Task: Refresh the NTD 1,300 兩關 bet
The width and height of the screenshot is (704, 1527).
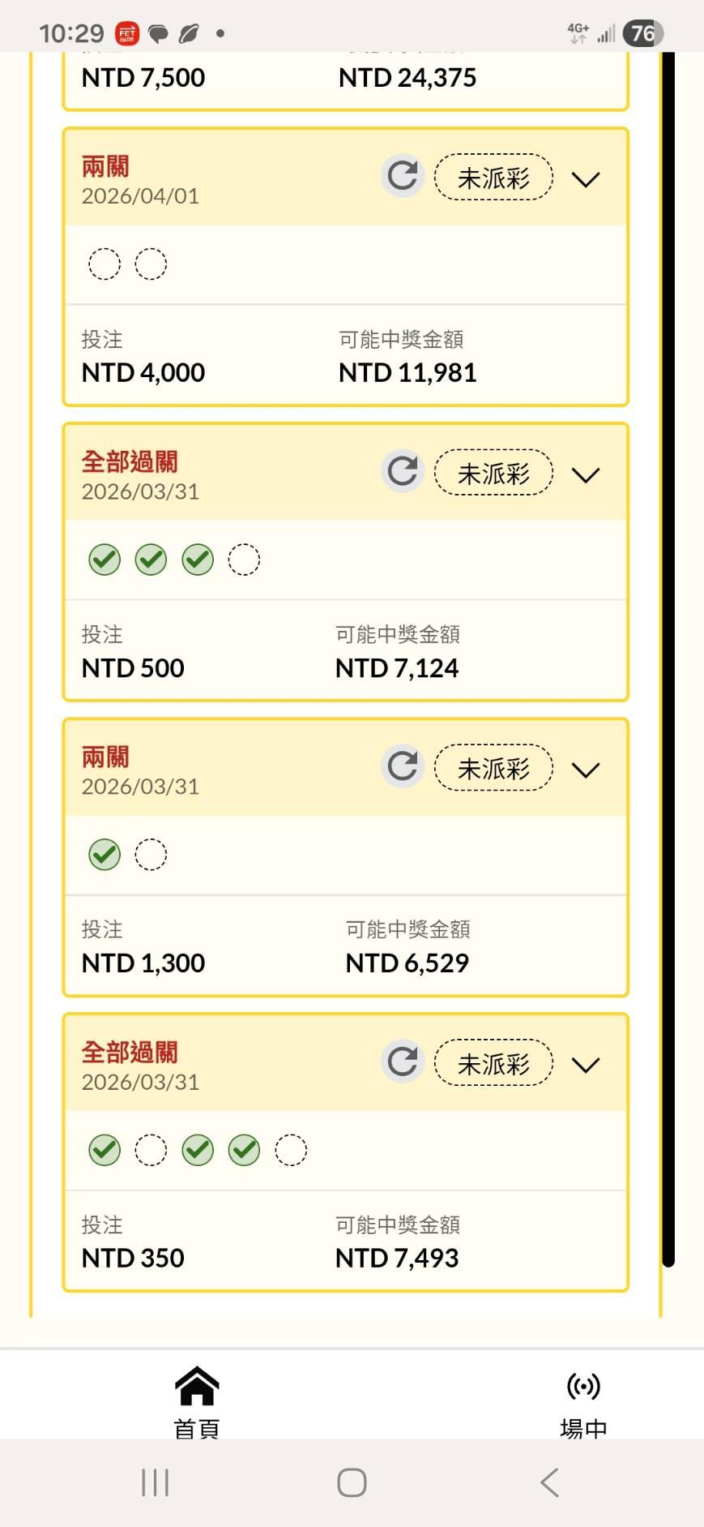Action: 403,766
